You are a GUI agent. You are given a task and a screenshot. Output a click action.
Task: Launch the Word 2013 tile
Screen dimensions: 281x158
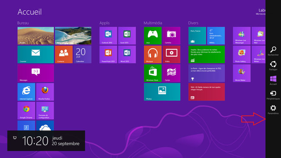(x=127, y=54)
